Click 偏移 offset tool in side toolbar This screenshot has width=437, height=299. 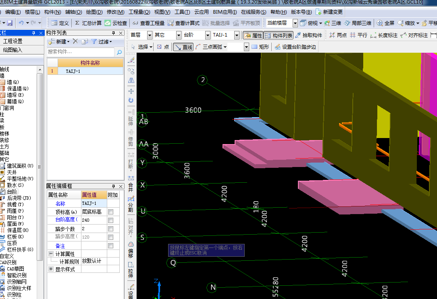coord(131,250)
